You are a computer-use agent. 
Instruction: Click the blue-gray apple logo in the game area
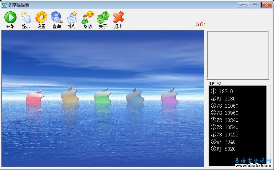point(135,96)
